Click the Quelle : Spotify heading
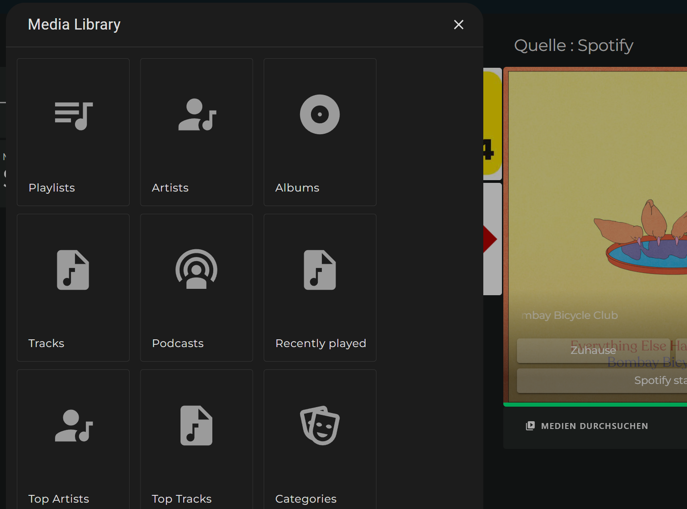 573,45
